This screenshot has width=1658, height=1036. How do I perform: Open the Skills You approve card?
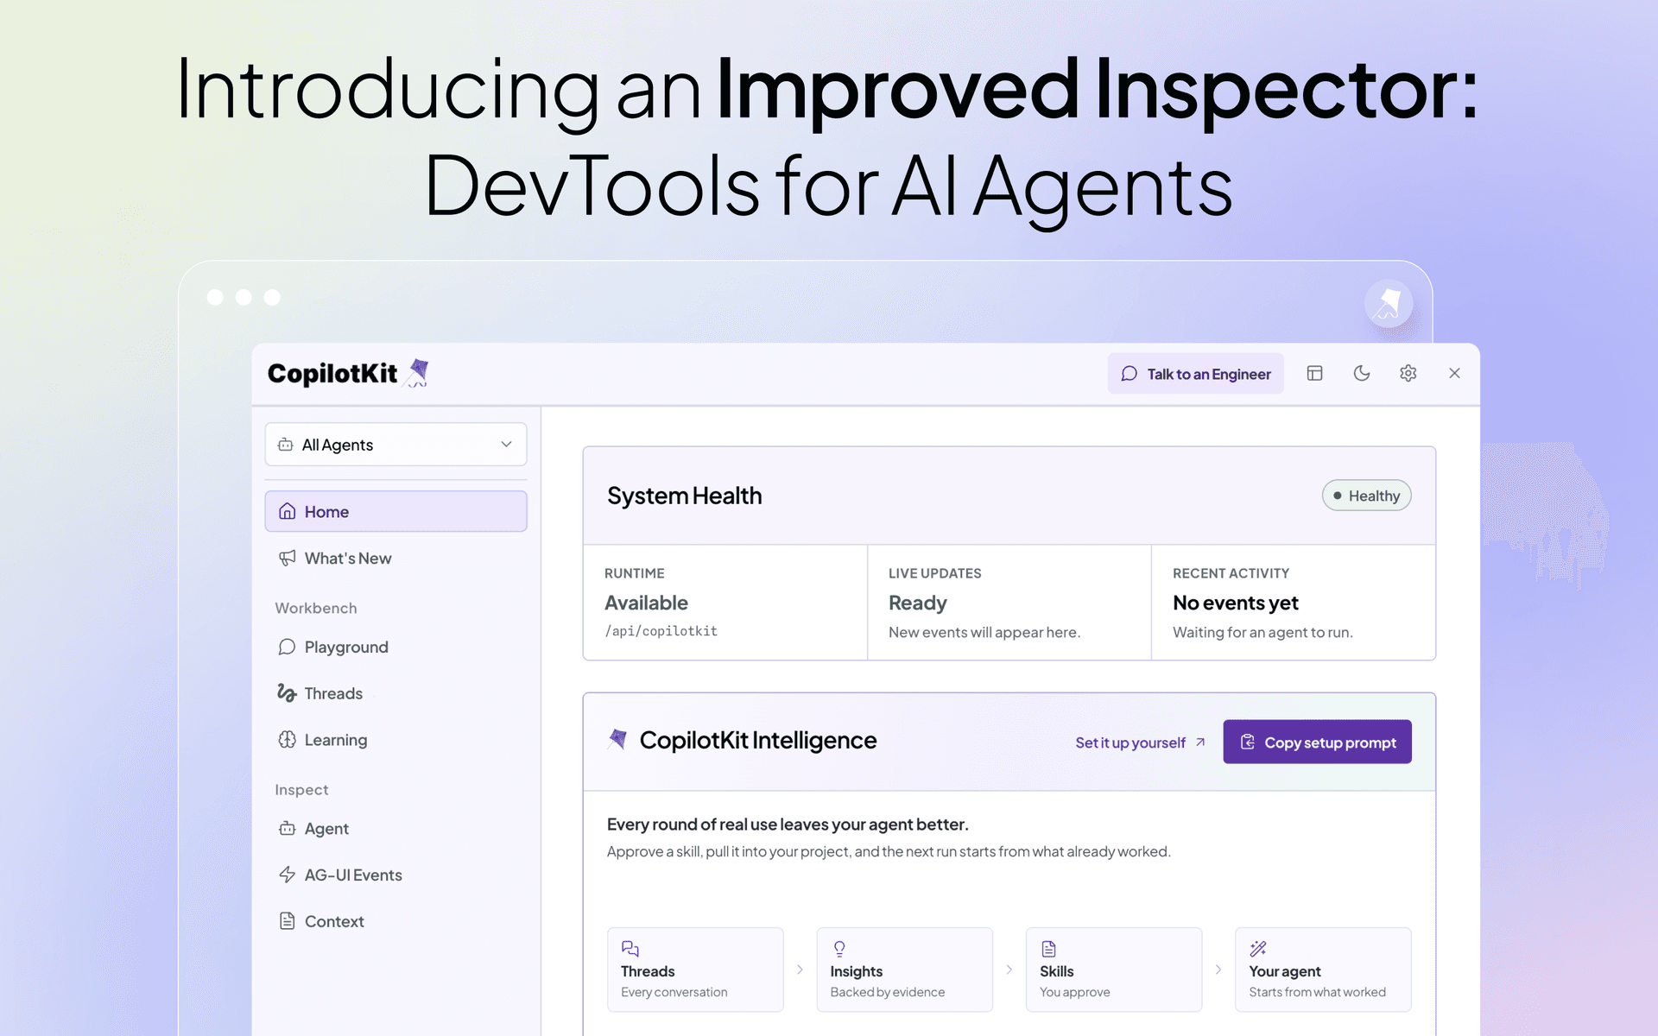coord(1114,970)
